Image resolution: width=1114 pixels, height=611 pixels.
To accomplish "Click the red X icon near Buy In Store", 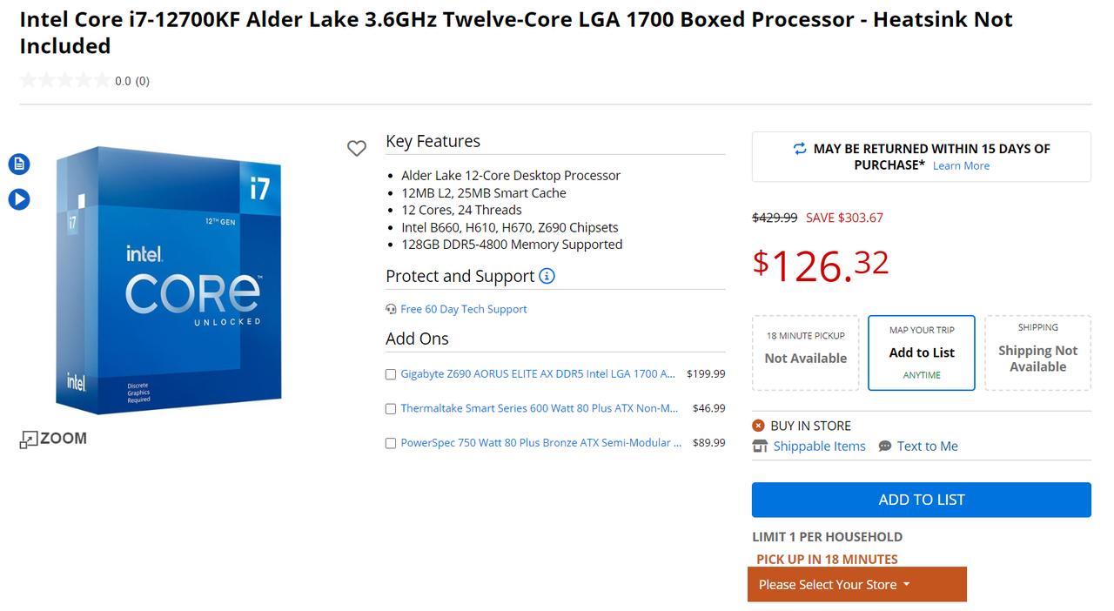I will [x=759, y=426].
